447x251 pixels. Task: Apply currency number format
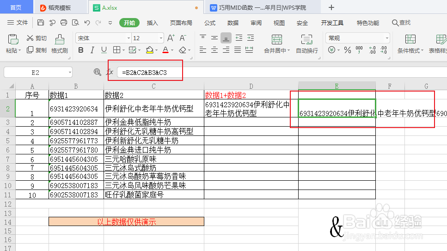tap(331, 50)
